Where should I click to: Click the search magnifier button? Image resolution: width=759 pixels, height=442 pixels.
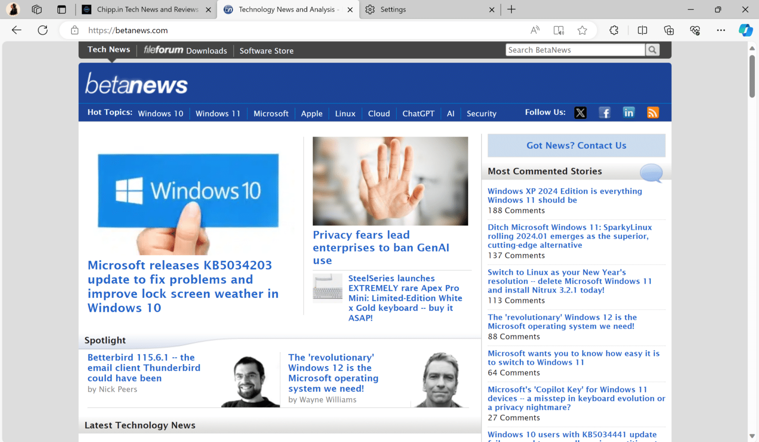point(652,49)
